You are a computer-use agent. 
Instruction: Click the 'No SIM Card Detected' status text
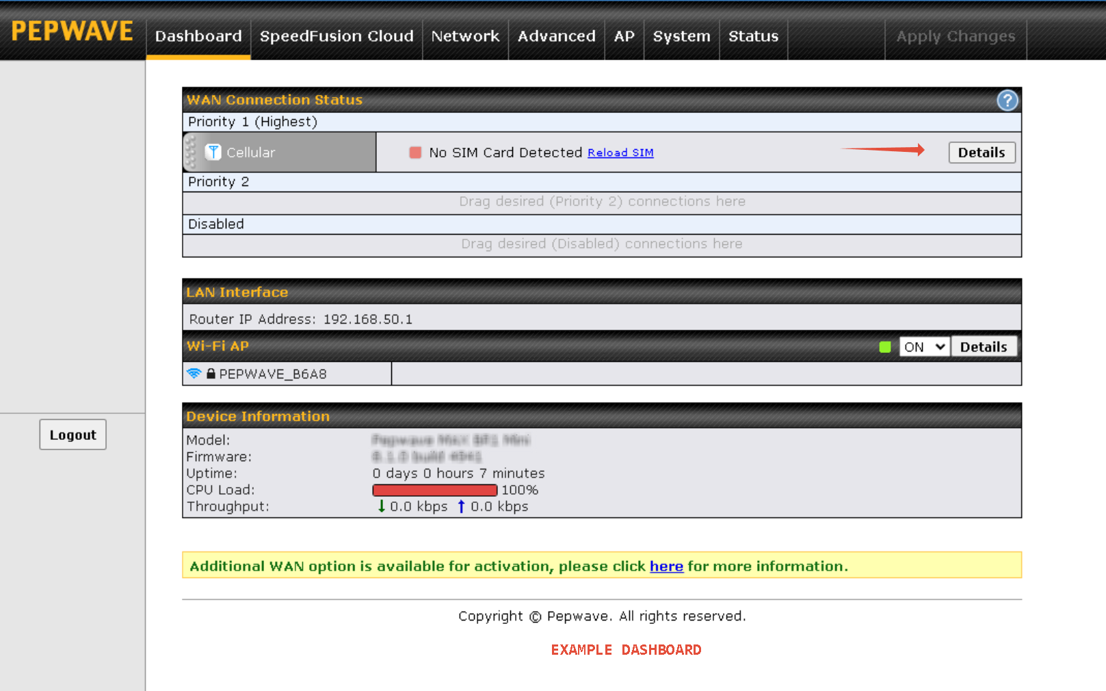coord(505,153)
